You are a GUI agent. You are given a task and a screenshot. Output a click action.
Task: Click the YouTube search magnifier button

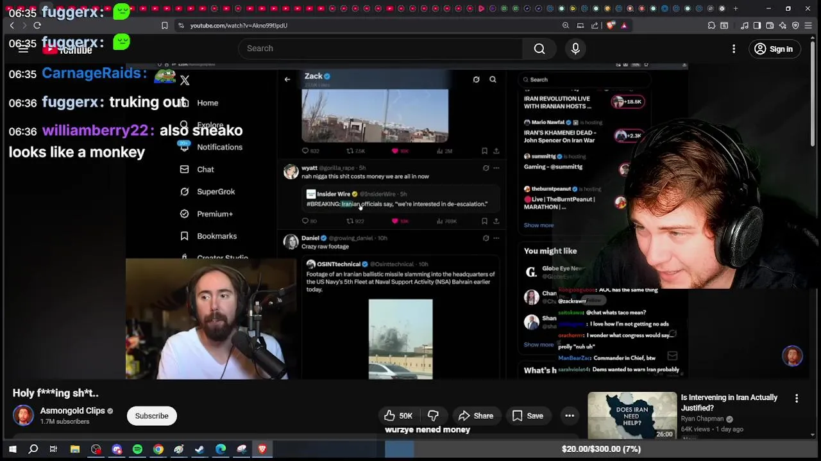click(x=539, y=49)
